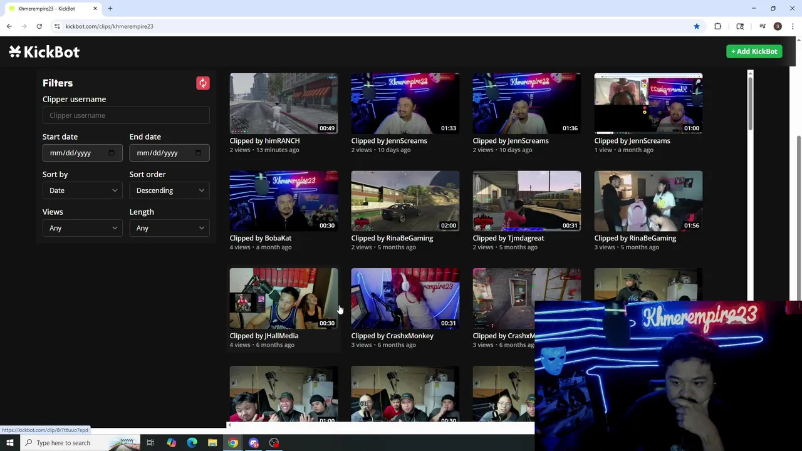The width and height of the screenshot is (802, 451).
Task: Open Microsoft Edge from the taskbar
Action: click(x=192, y=443)
